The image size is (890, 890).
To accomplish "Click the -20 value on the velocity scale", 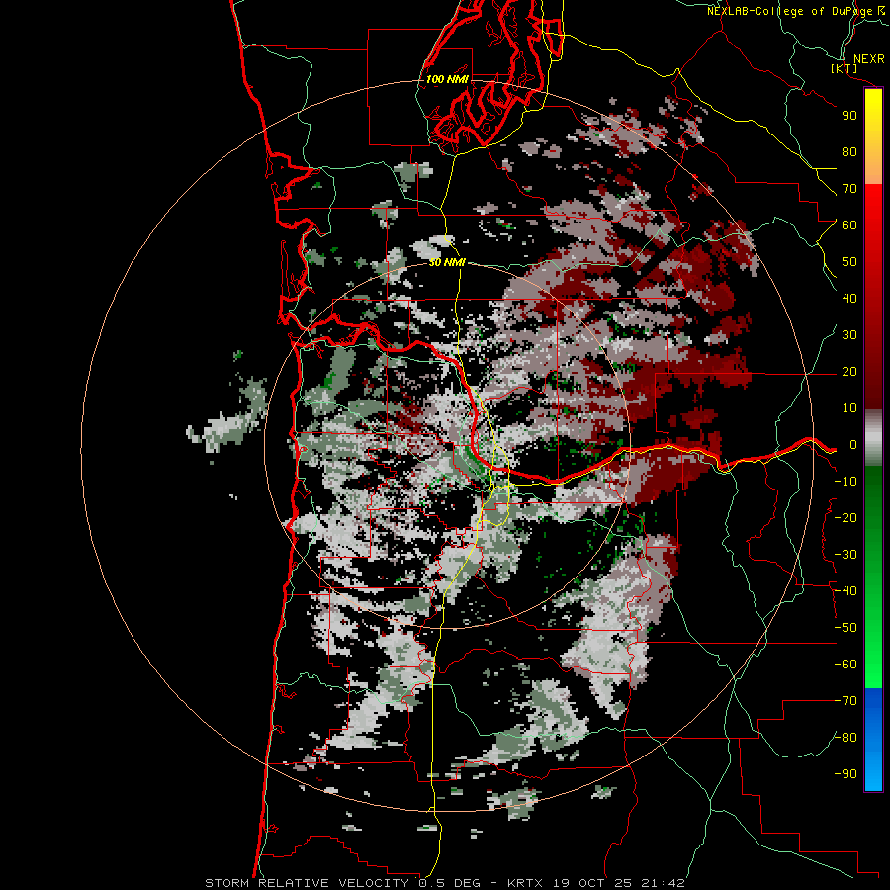I will 845,518.
